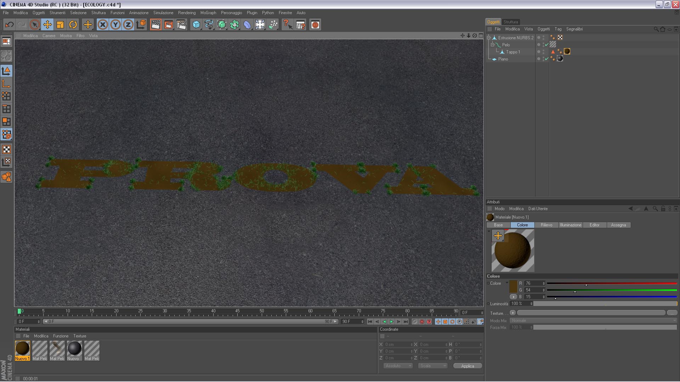This screenshot has height=382, width=680.
Task: Add a Cube primitive object
Action: [x=196, y=25]
